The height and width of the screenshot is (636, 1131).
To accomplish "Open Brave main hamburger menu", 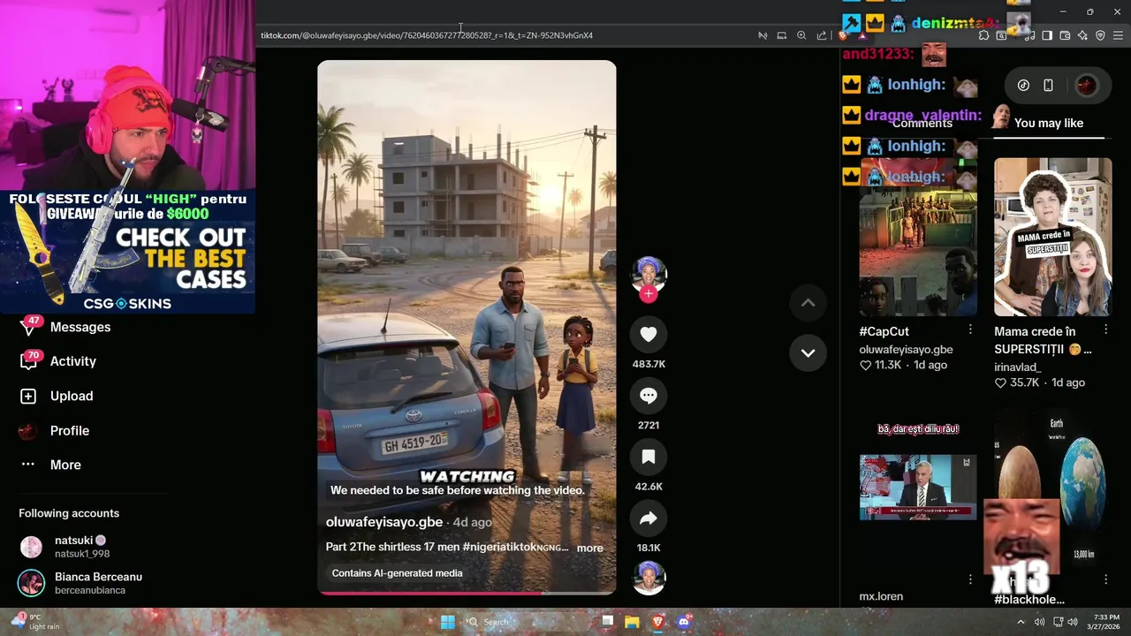I will click(1118, 35).
